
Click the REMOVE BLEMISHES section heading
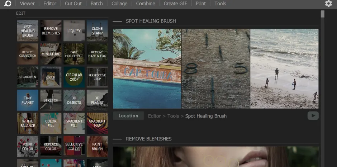tap(149, 139)
